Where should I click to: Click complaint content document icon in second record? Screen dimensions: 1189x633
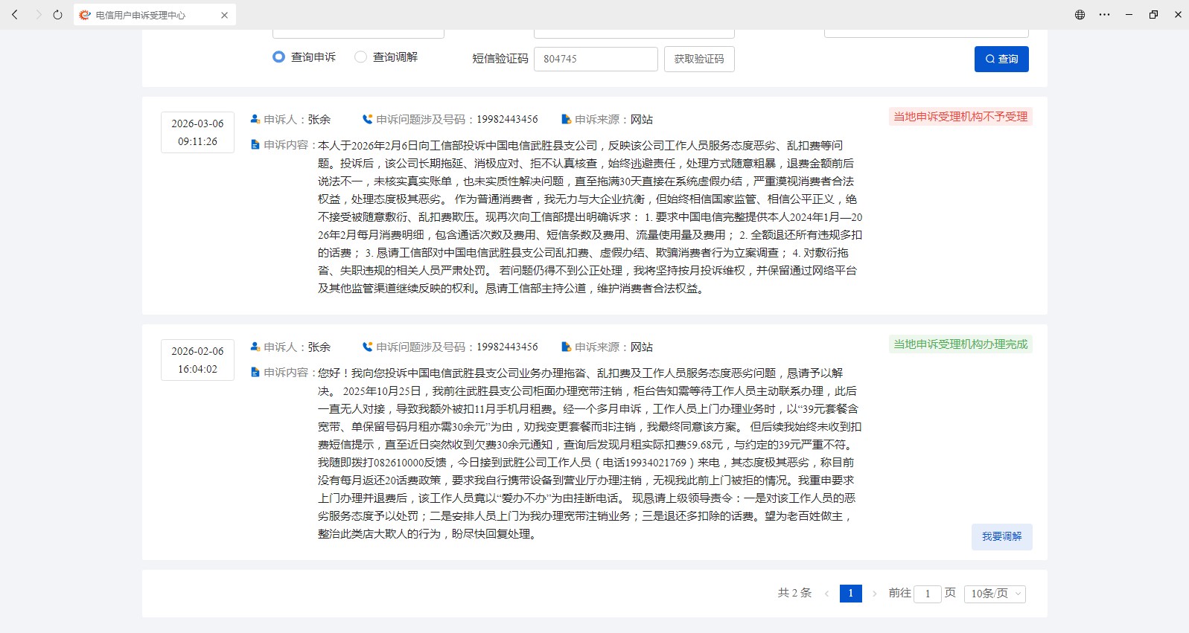255,372
